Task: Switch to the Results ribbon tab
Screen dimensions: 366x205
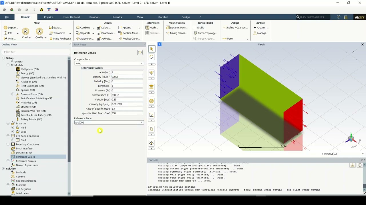Action: (x=117, y=17)
